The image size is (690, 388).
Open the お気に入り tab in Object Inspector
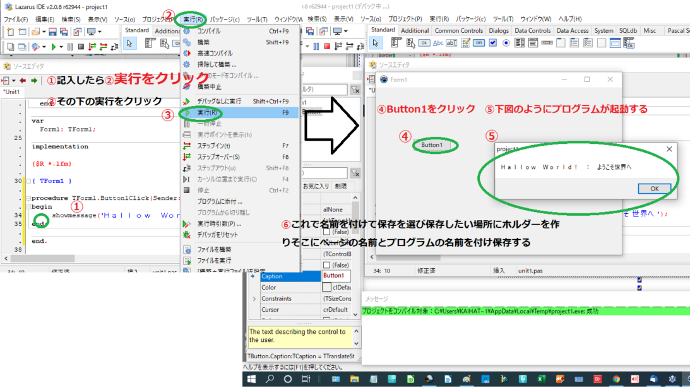click(x=316, y=186)
